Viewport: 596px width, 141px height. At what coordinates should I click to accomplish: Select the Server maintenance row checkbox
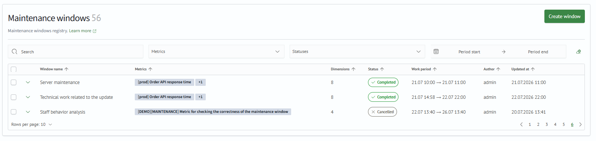[14, 82]
